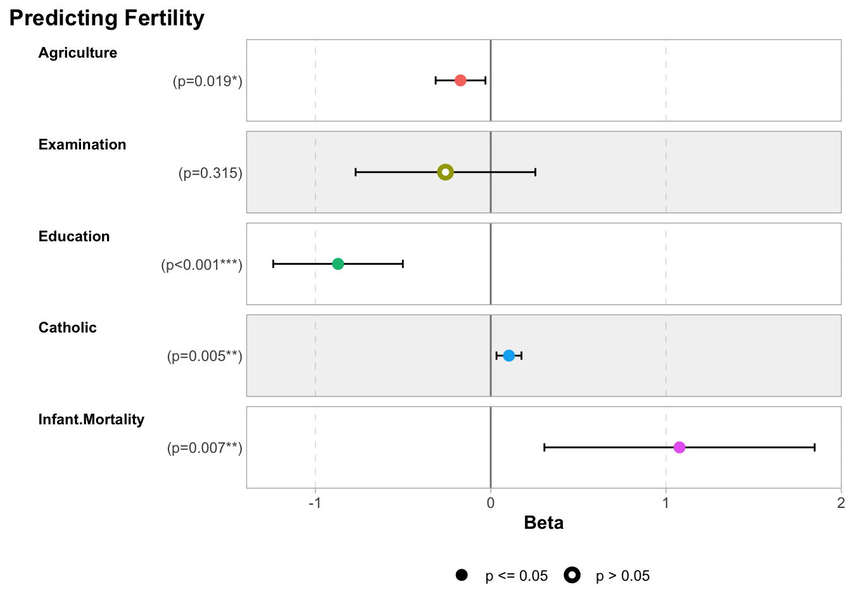Click the Agriculture row label
The height and width of the screenshot is (608, 851).
(78, 53)
